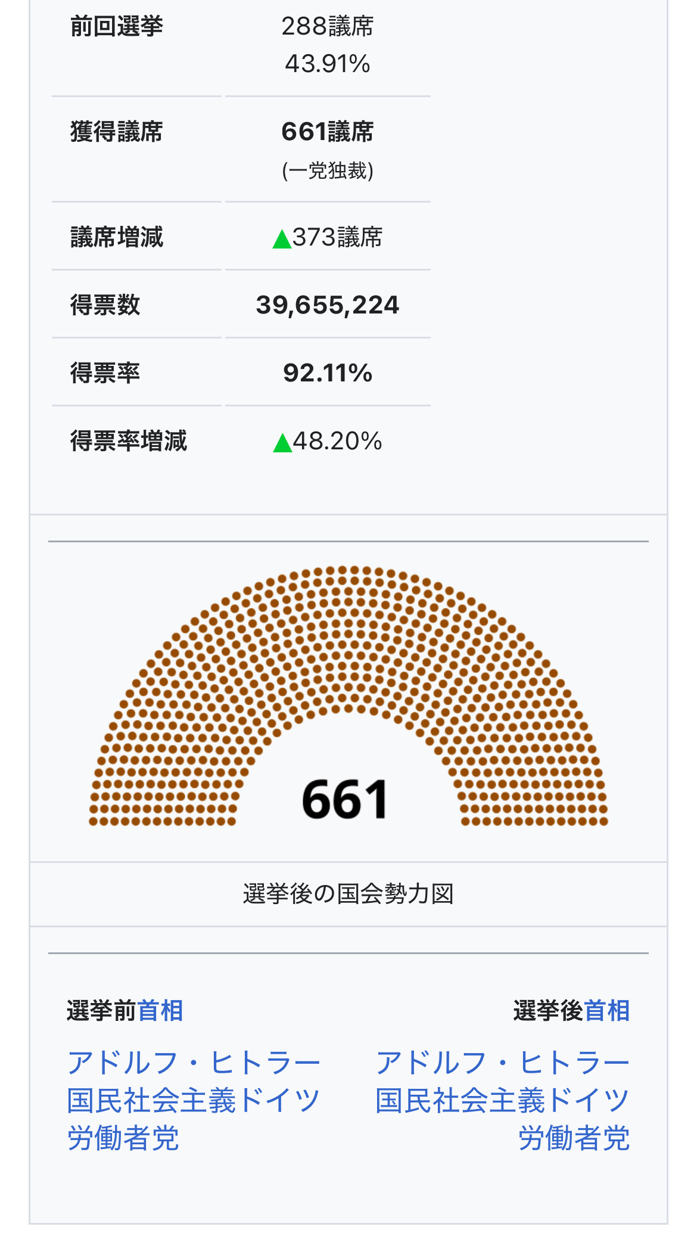
Task: Tap the 得票率増減 row label
Action: click(x=129, y=441)
